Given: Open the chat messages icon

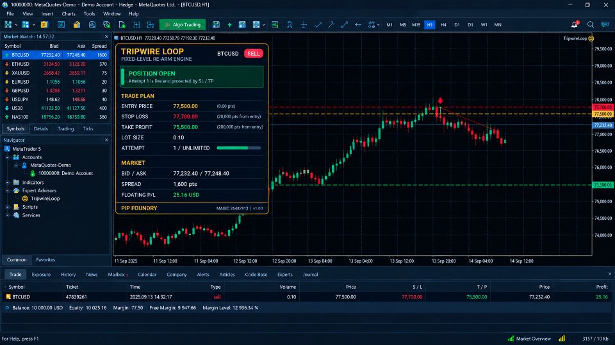Looking at the screenshot, I should [605, 25].
